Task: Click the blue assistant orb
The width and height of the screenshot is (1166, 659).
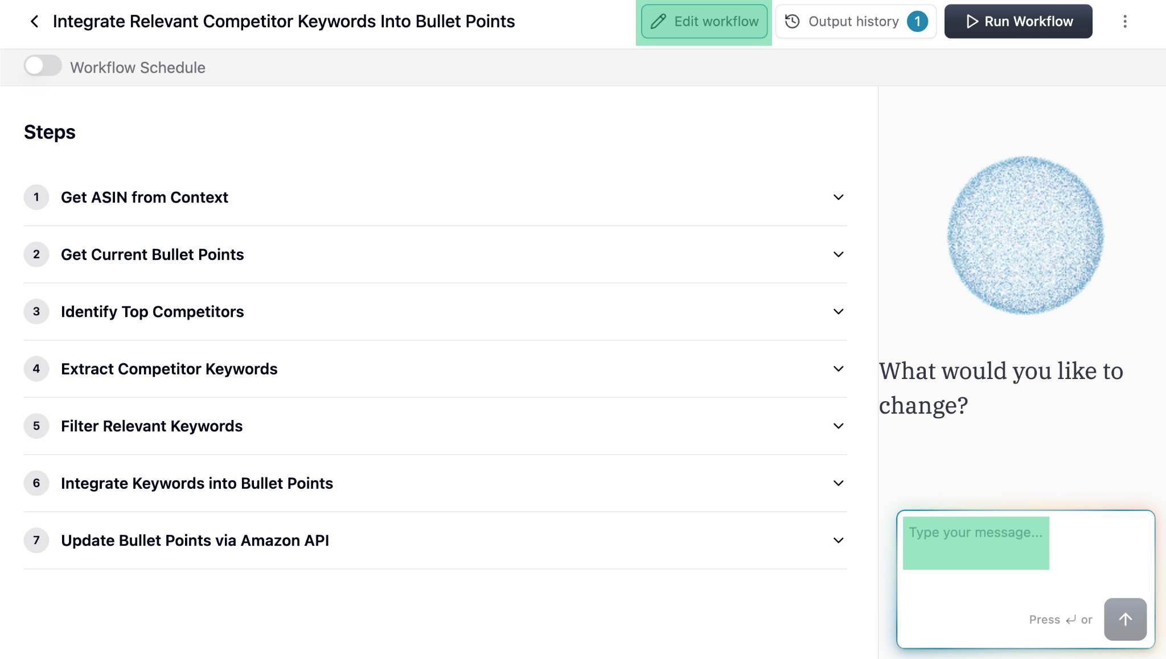Action: [1025, 235]
